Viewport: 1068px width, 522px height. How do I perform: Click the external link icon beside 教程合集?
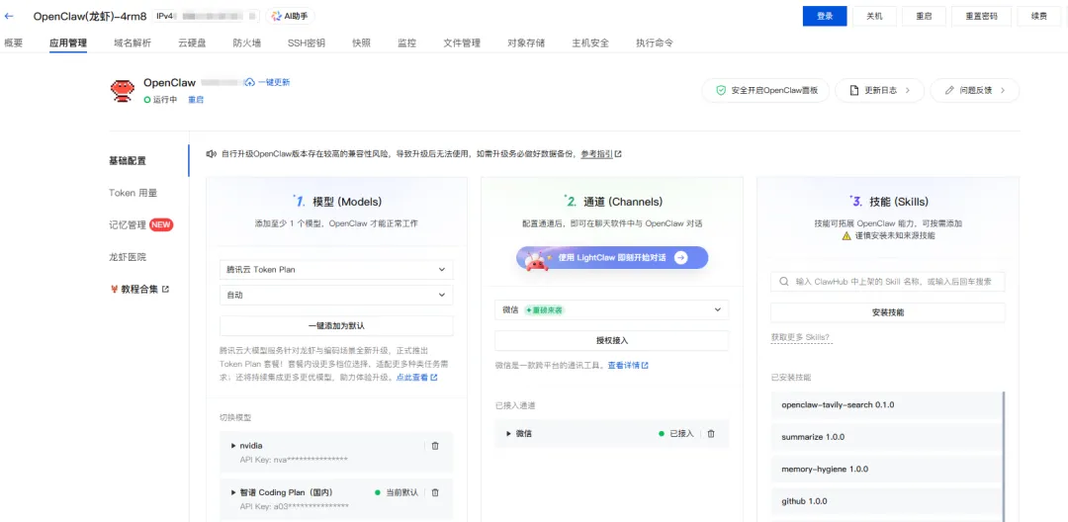165,290
